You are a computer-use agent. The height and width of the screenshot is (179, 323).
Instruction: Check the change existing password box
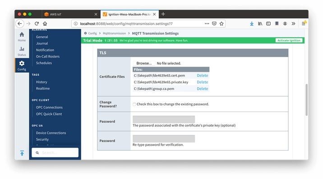pos(134,104)
